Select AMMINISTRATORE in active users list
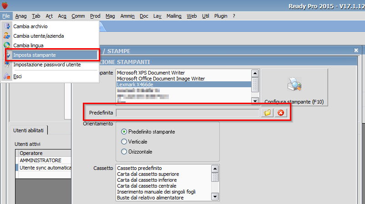The width and height of the screenshot is (365, 204). pyautogui.click(x=44, y=160)
